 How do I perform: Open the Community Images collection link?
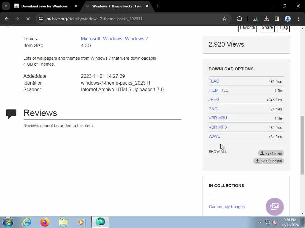(227, 207)
